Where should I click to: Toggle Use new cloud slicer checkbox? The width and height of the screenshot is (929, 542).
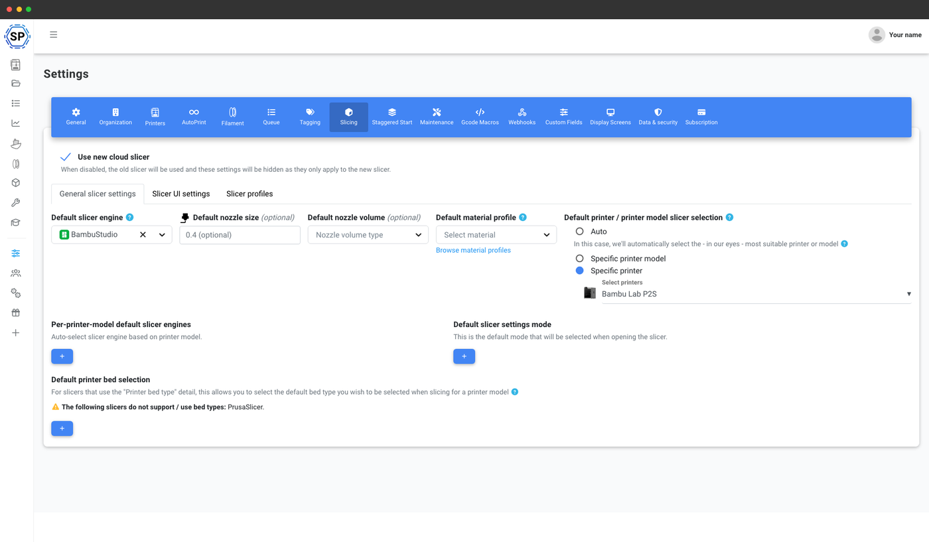pos(66,157)
